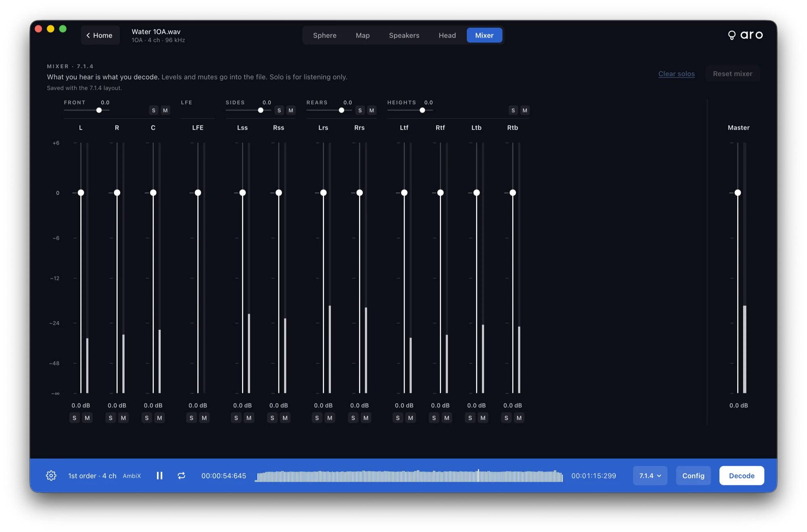Go back using the Home chevron button
This screenshot has width=807, height=532.
pyautogui.click(x=100, y=35)
